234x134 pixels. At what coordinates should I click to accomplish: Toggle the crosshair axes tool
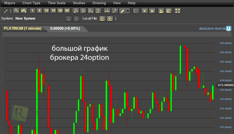(136, 11)
